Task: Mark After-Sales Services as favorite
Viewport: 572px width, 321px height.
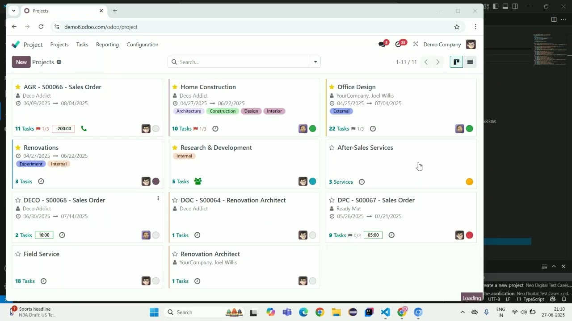Action: (x=332, y=148)
